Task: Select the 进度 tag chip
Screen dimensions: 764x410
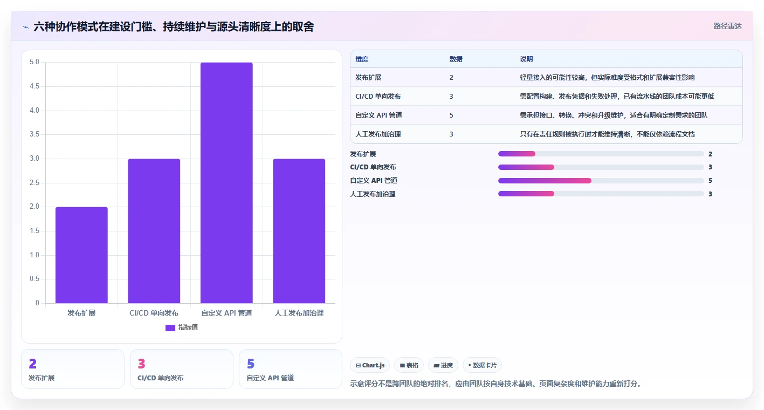Action: pos(443,365)
